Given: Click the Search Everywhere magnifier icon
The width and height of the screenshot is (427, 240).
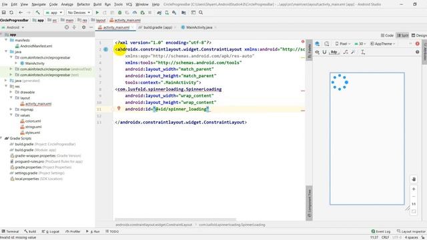Looking at the screenshot, I should [201, 13].
